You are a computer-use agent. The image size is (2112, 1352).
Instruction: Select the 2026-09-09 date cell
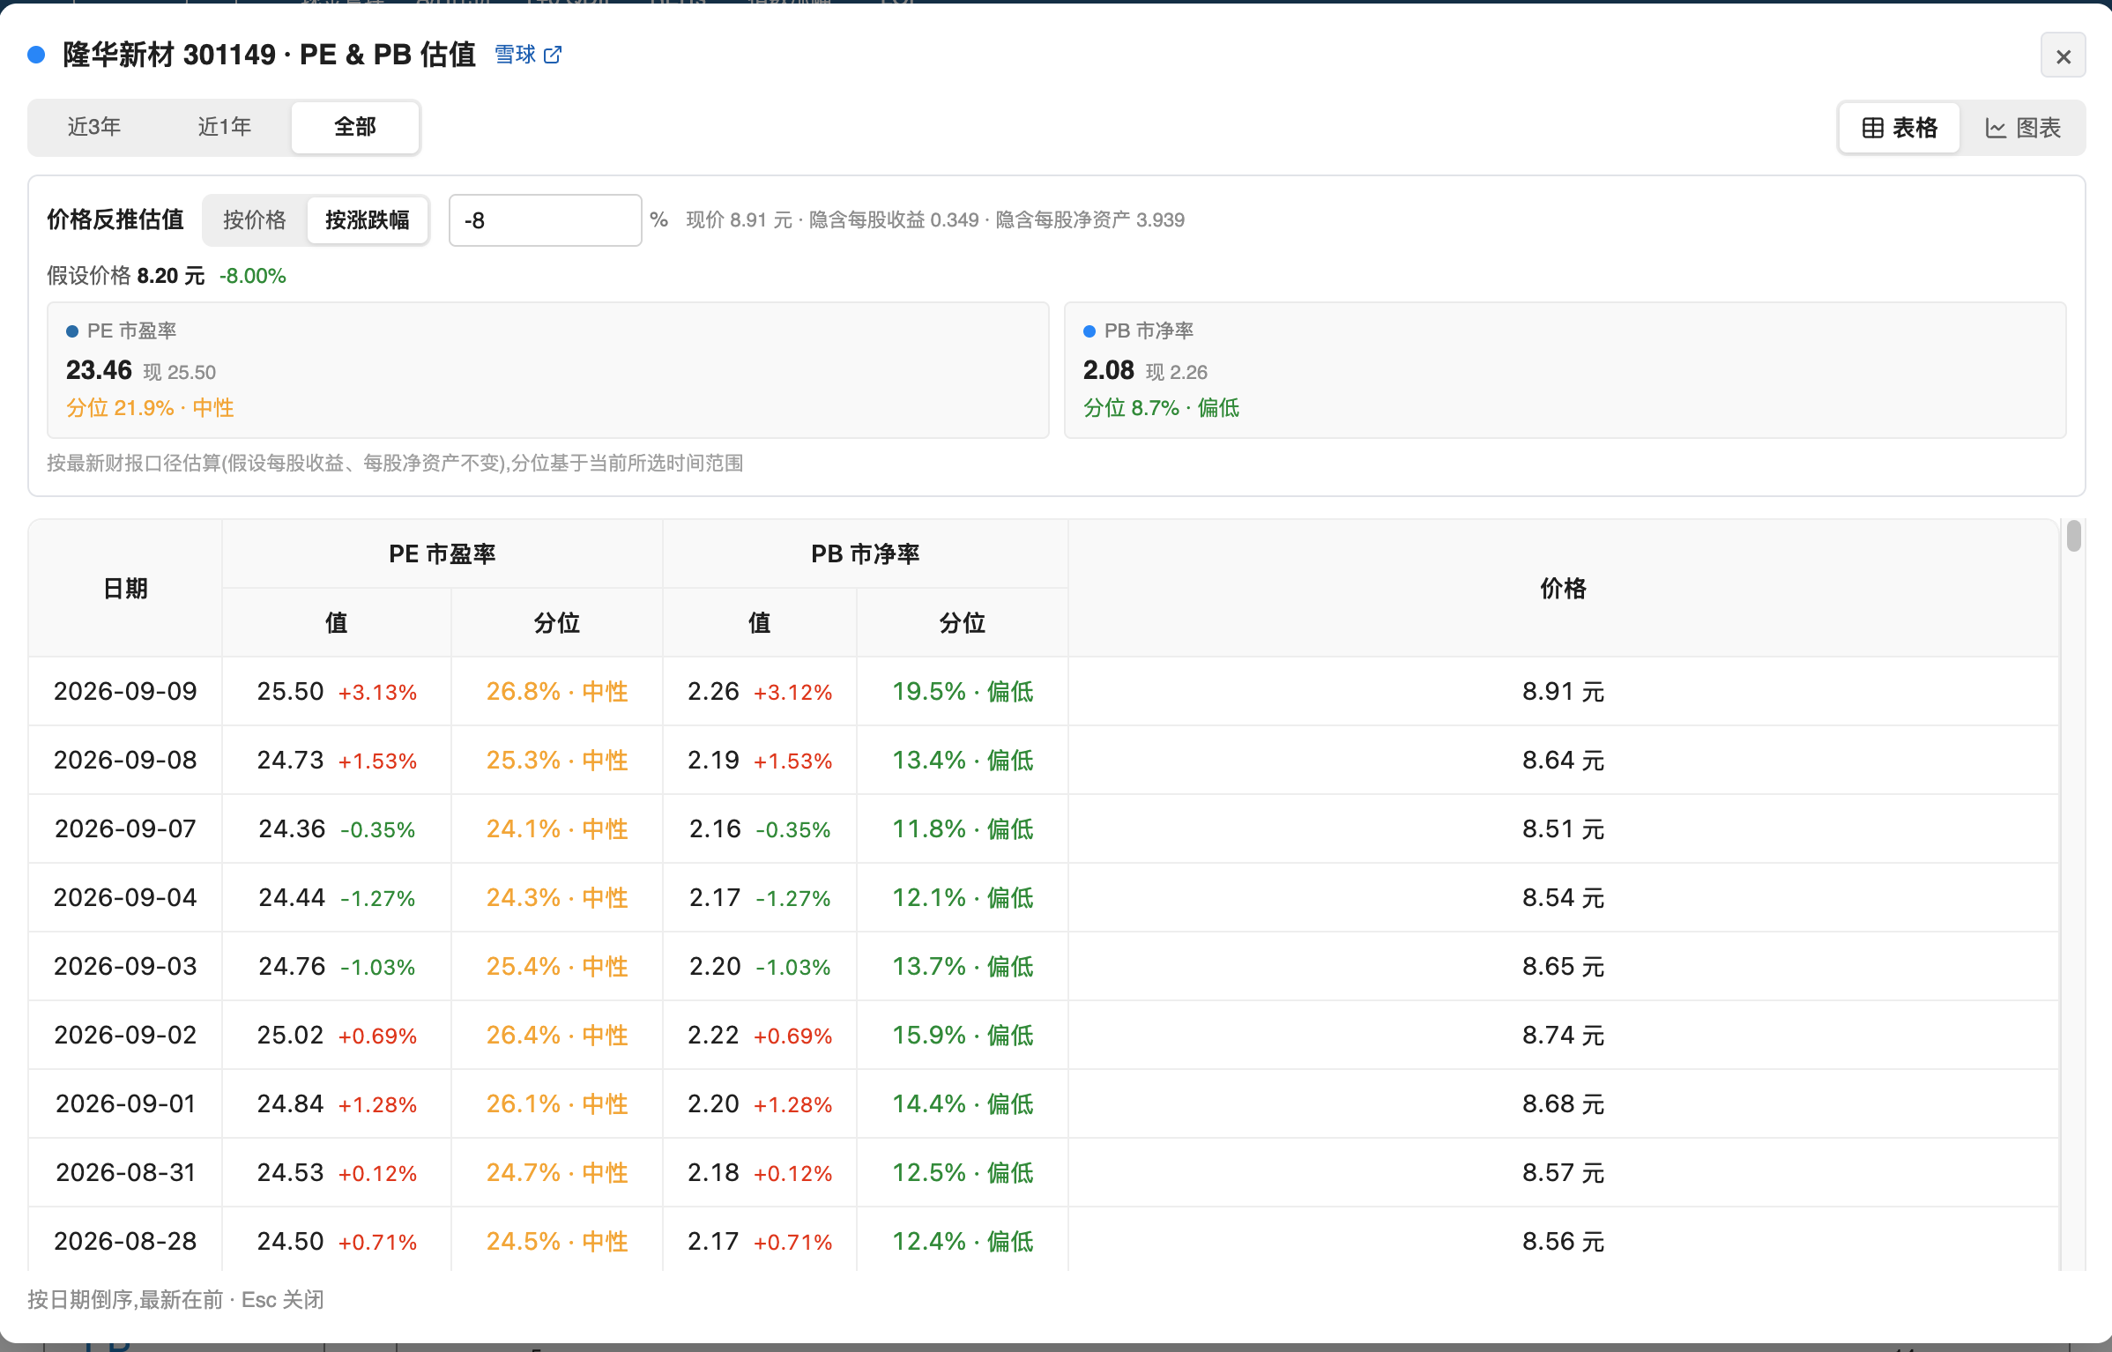(x=125, y=691)
